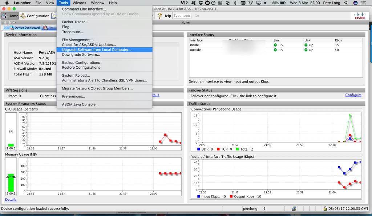Click the connection status icon in the status bar
This screenshot has height=216, width=372.
(x=294, y=208)
